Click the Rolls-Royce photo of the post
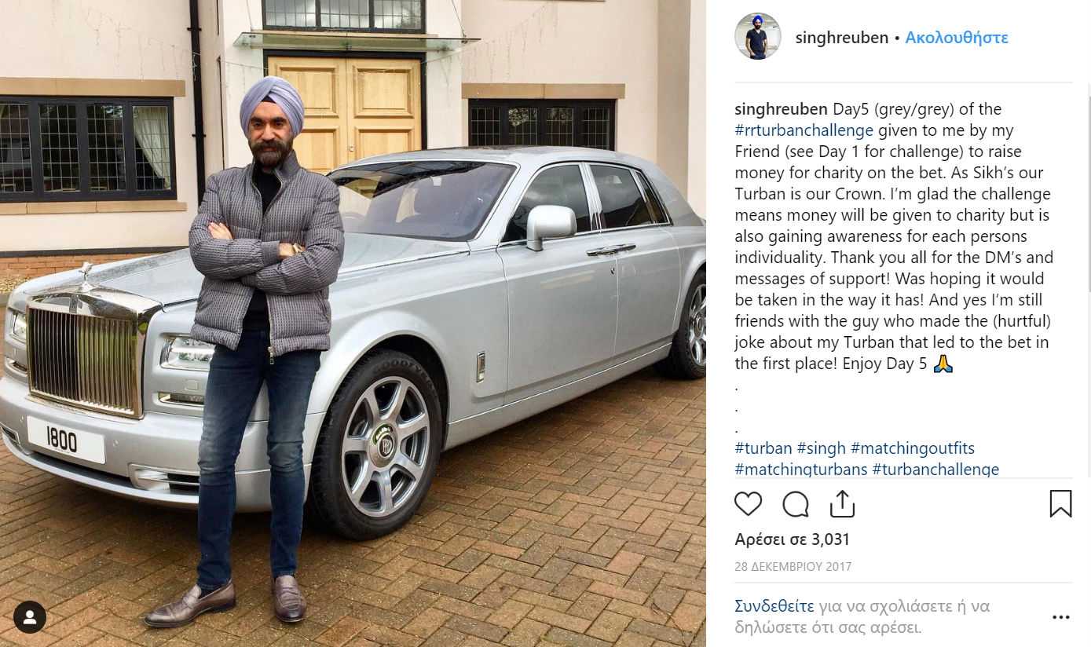This screenshot has width=1091, height=647. pos(353,323)
